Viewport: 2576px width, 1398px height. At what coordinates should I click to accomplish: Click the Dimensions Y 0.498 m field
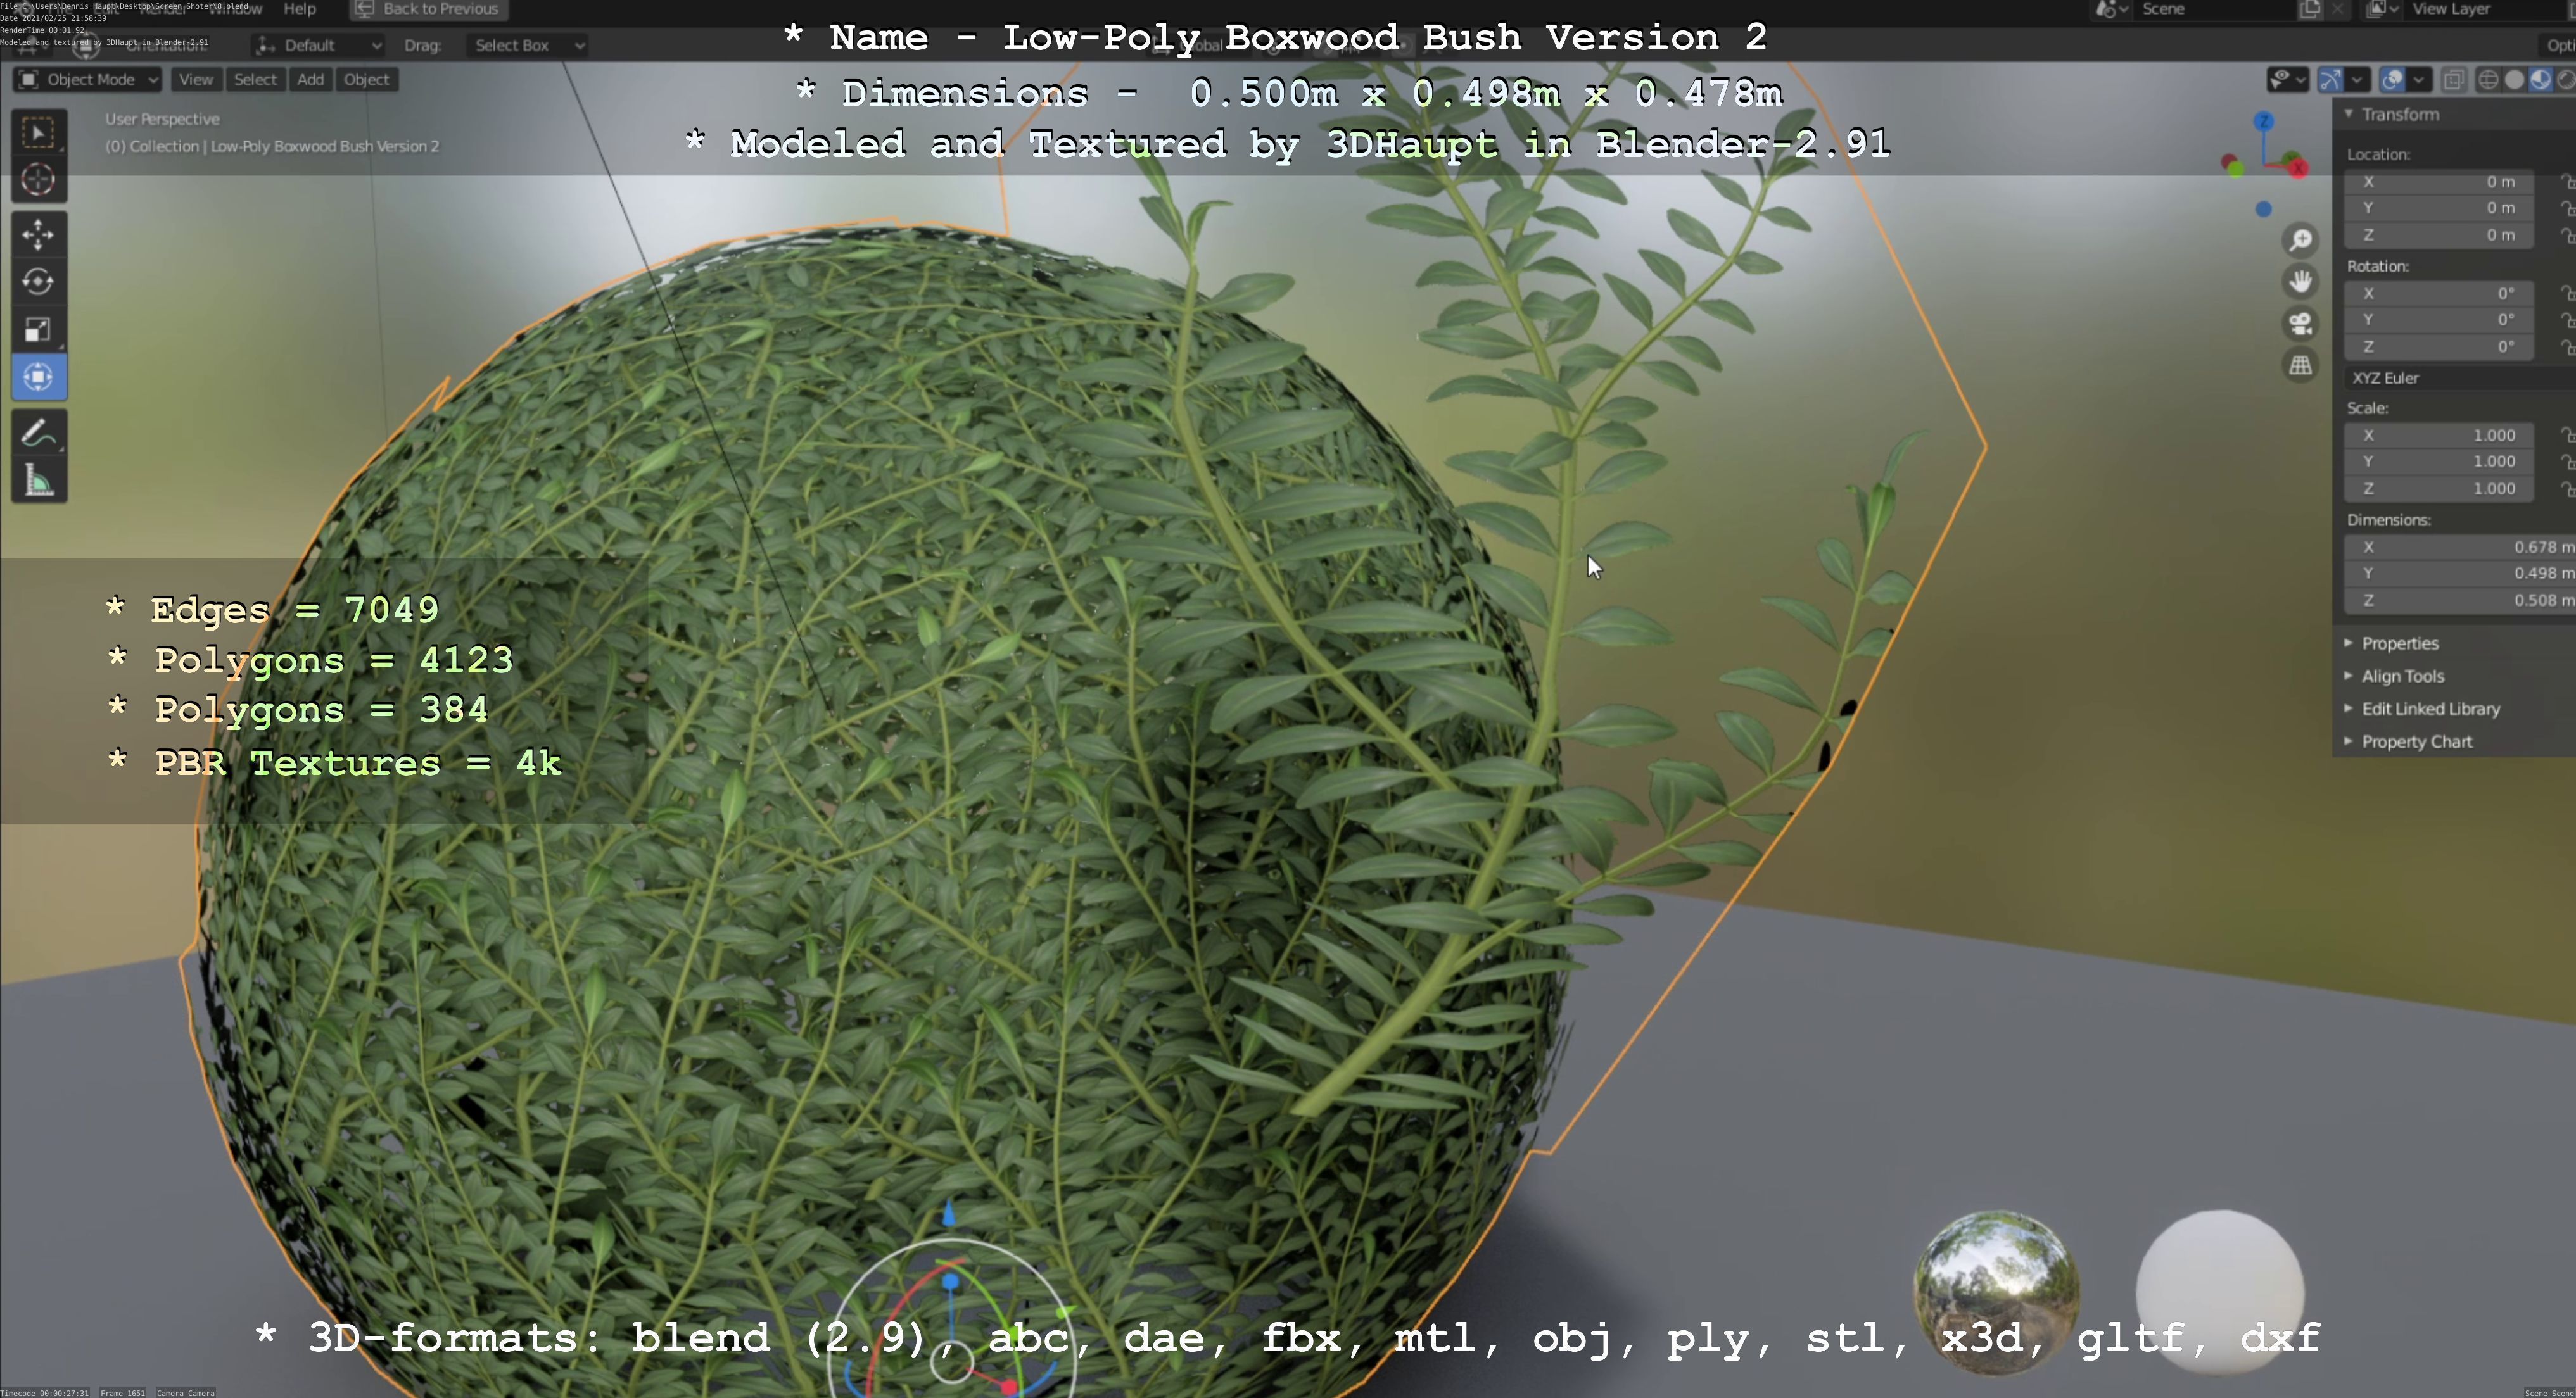[x=2460, y=574]
